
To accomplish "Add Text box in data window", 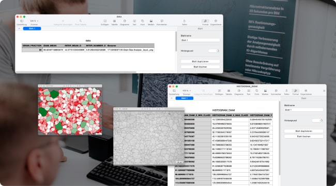I will click(x=134, y=22).
